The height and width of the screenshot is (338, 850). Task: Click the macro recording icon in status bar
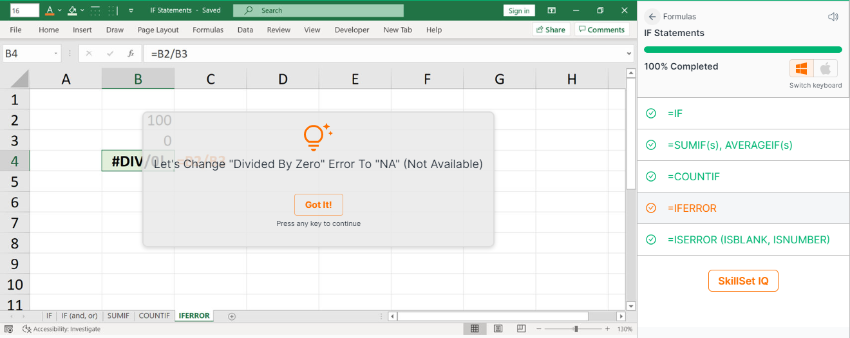pos(9,329)
